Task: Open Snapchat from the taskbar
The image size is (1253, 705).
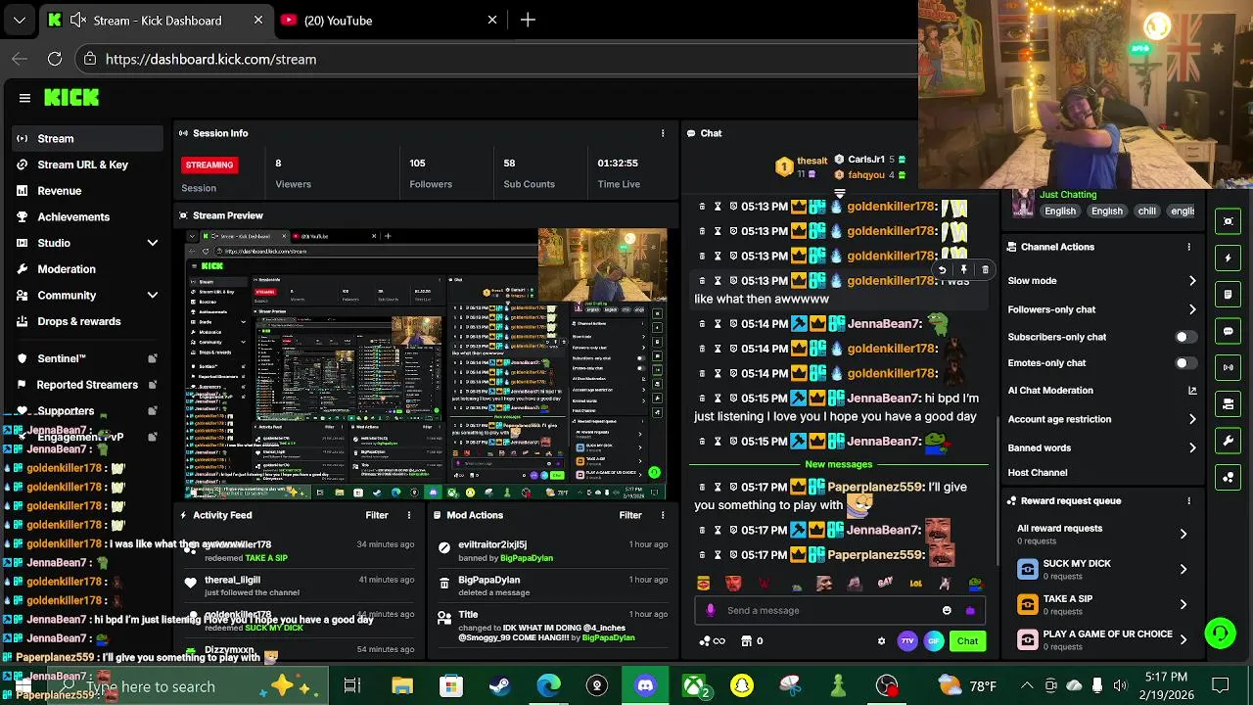Action: 742,685
